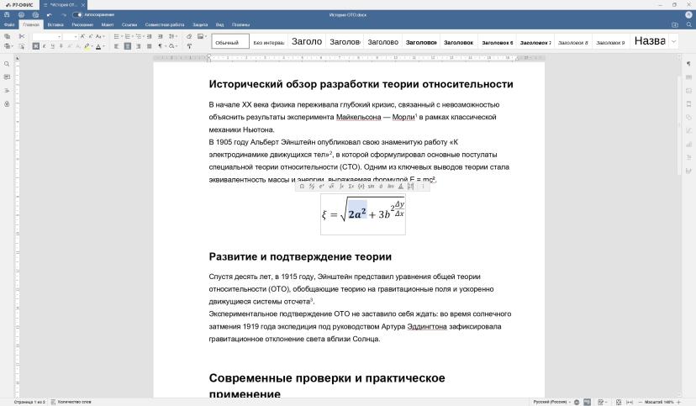Screen dimensions: 696x406
Task: Insert a matrix from the equation toolbar
Action: coord(410,187)
